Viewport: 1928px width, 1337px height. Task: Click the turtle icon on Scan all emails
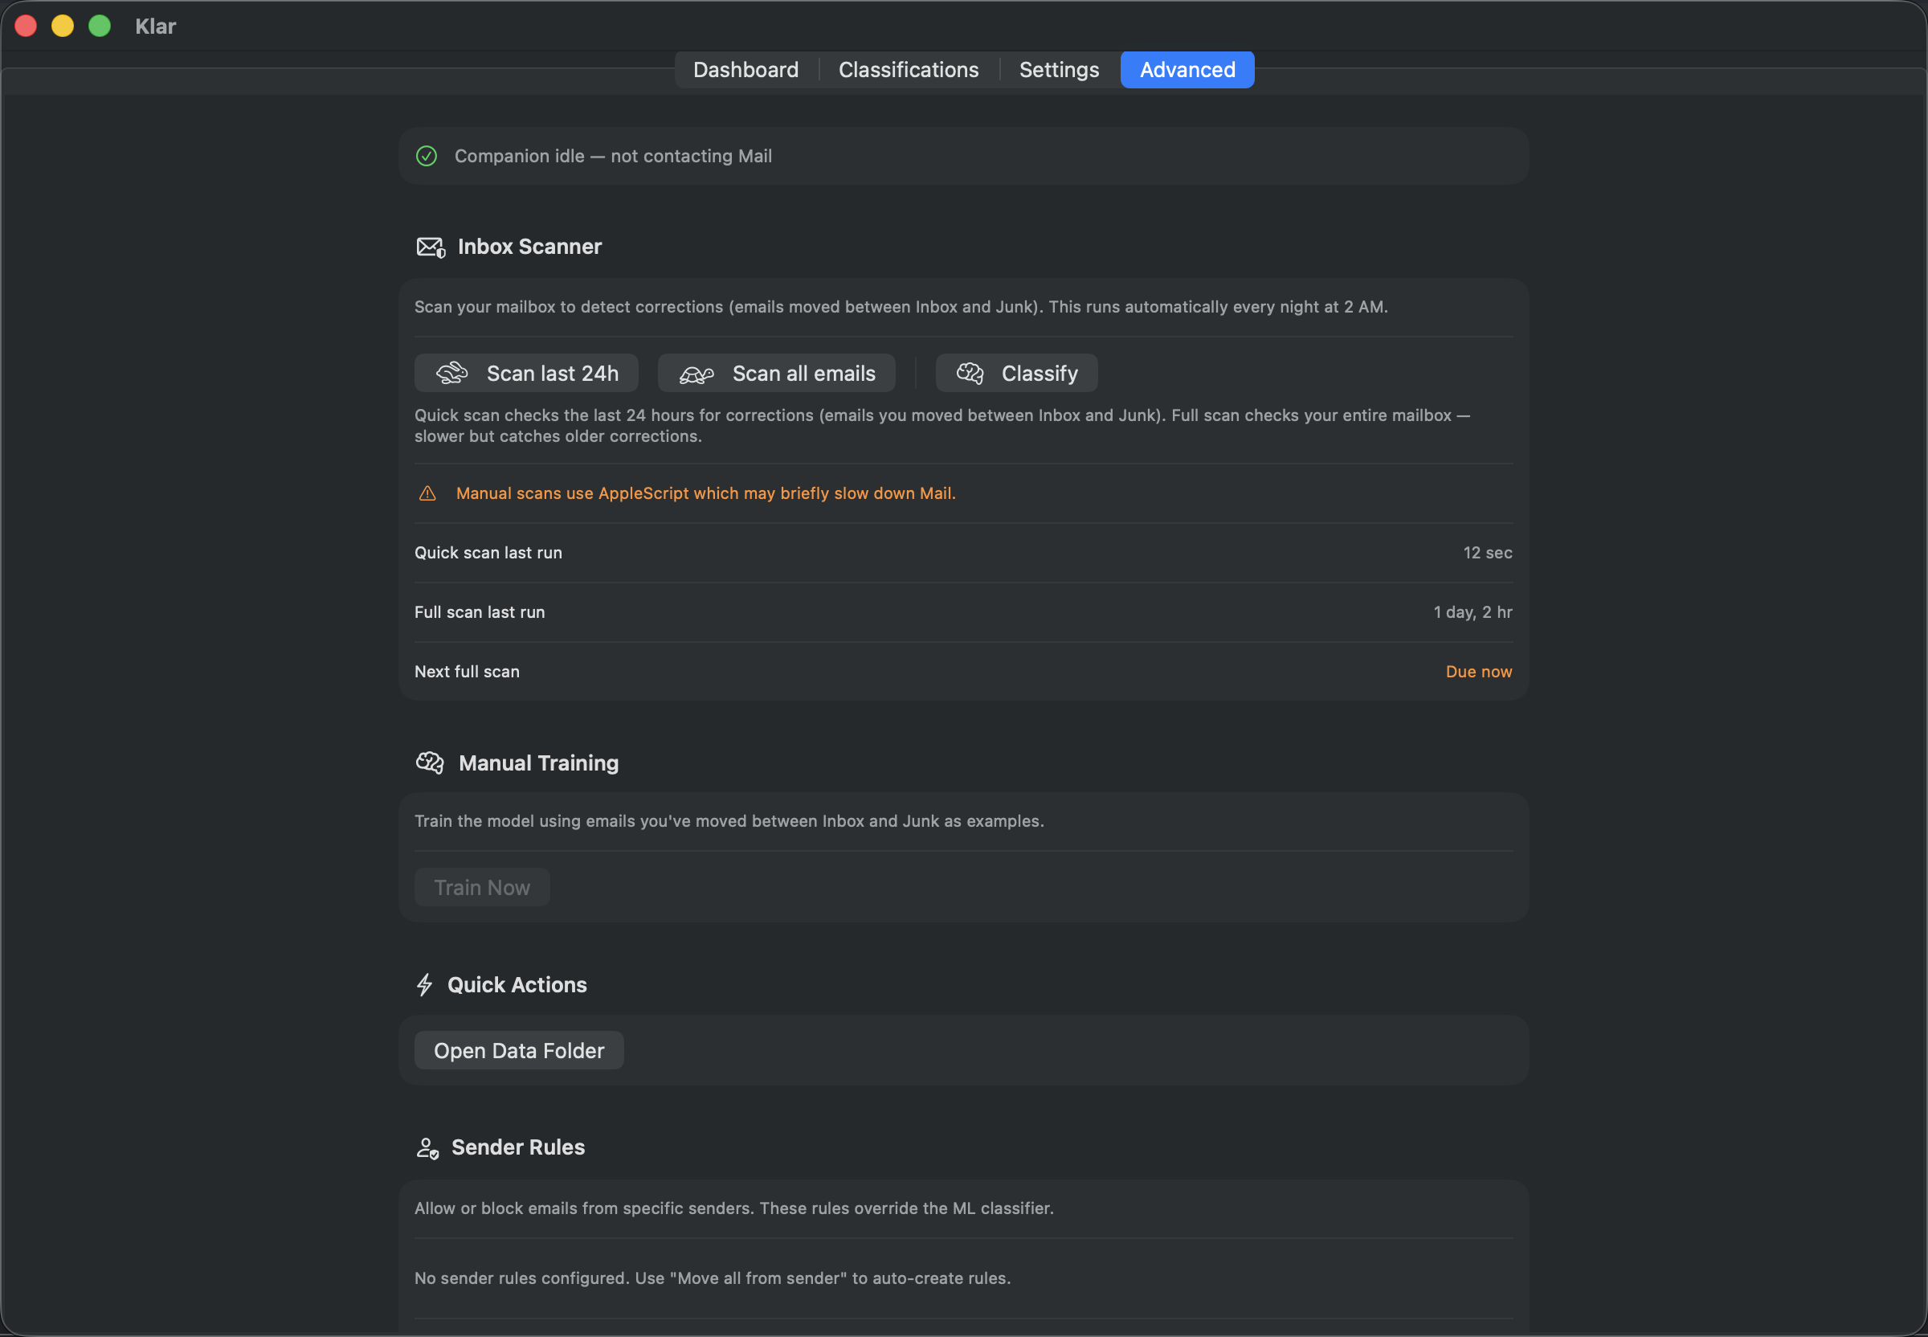point(696,374)
